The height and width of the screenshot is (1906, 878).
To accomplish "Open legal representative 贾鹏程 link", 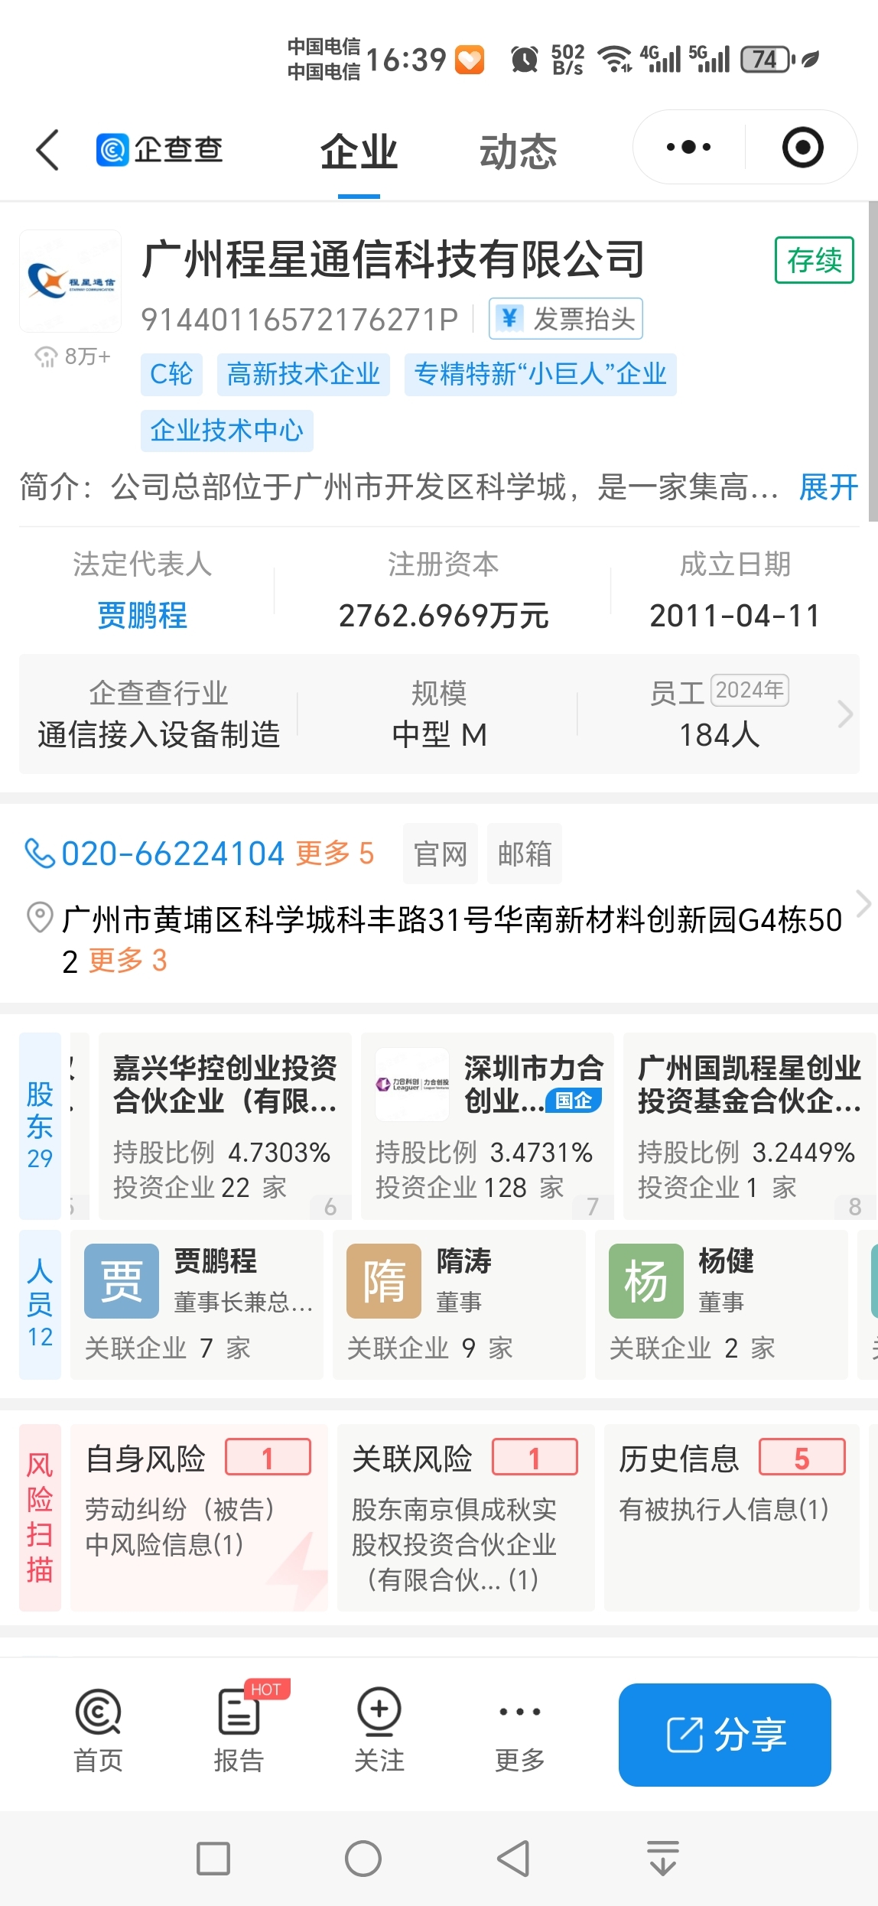I will tap(142, 615).
